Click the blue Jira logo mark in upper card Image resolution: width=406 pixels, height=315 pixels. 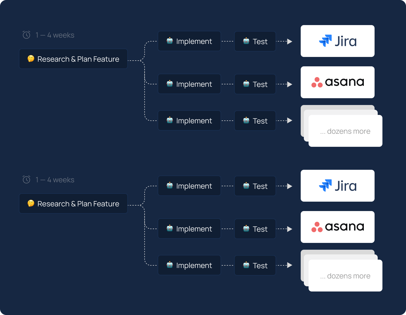coord(325,41)
